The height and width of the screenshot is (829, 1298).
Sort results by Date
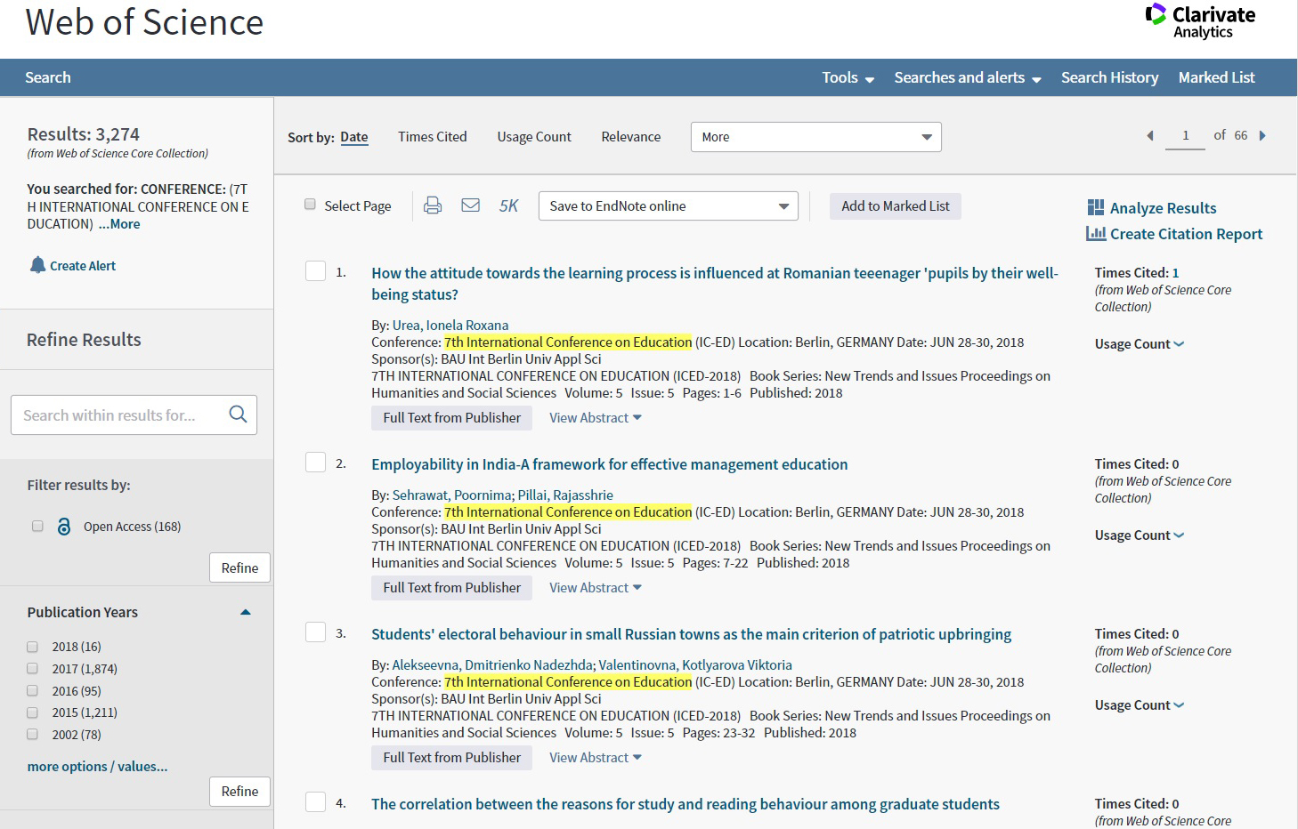tap(353, 137)
